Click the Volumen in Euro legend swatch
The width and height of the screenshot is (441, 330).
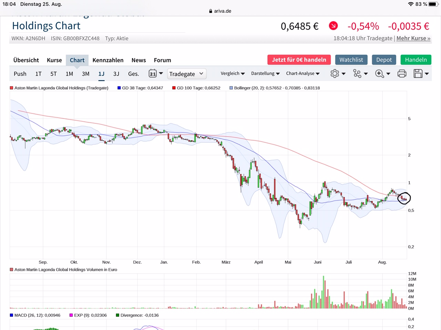[x=12, y=270]
